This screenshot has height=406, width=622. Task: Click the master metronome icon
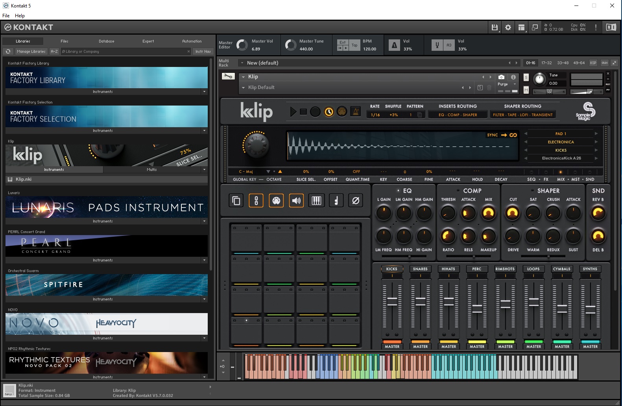[394, 45]
